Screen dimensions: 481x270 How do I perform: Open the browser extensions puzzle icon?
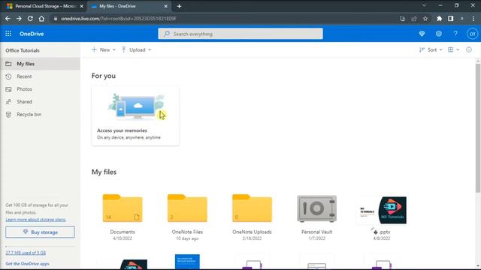click(x=439, y=19)
